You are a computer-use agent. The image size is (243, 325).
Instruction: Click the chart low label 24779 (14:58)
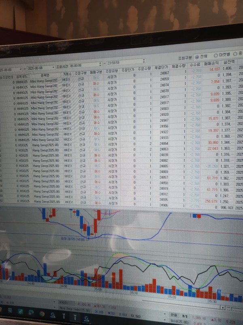point(73,239)
